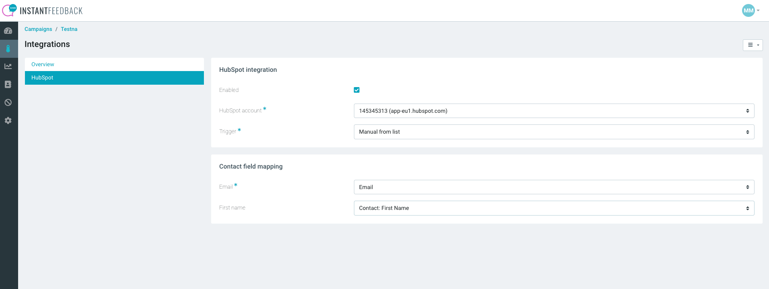769x289 pixels.
Task: Click the Trigger field label
Action: coord(228,131)
